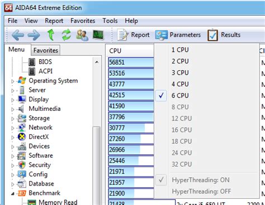Screen dimensions: 265x205
Task: Click the AIDA64 title bar logo icon
Action: 8,8
